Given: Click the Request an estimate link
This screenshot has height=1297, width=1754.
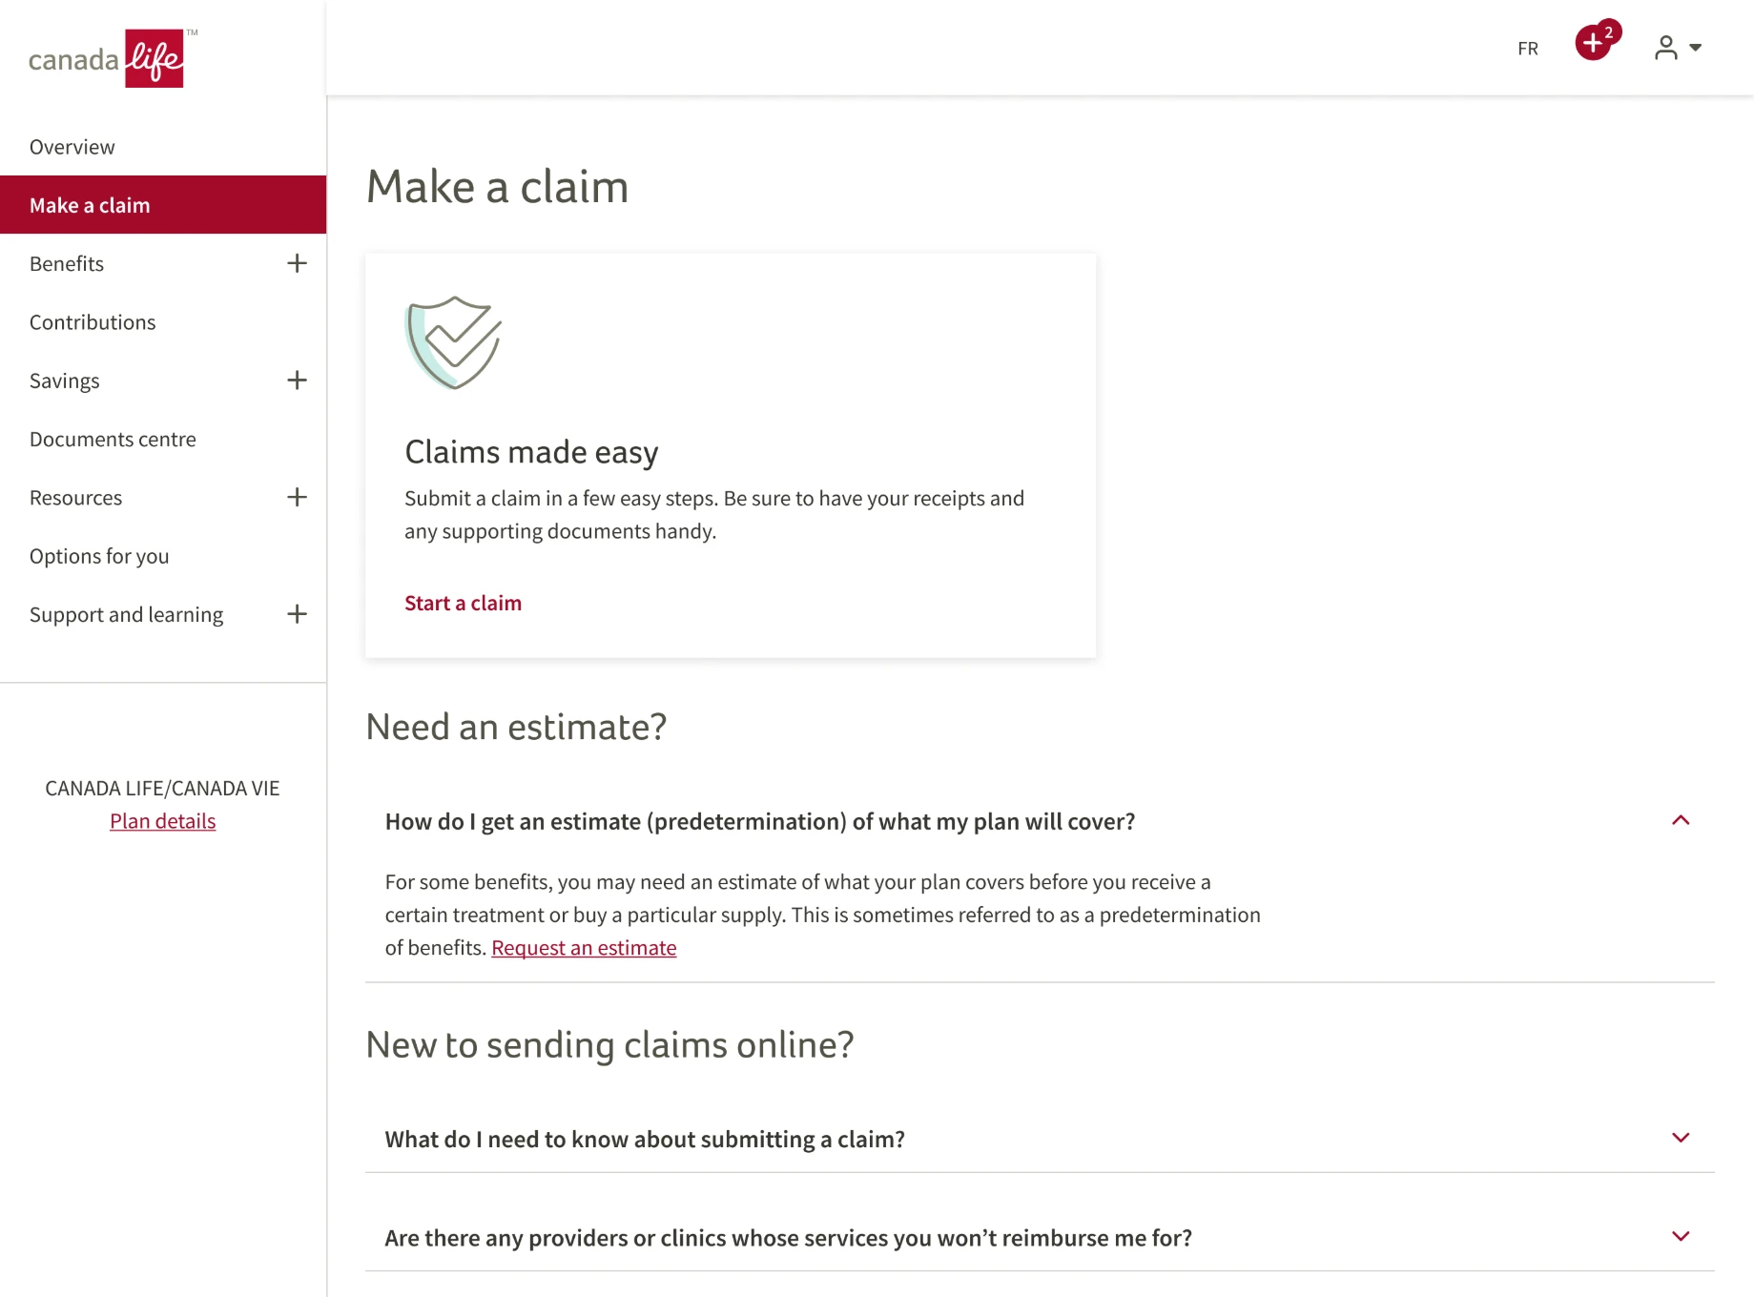Looking at the screenshot, I should coord(584,948).
